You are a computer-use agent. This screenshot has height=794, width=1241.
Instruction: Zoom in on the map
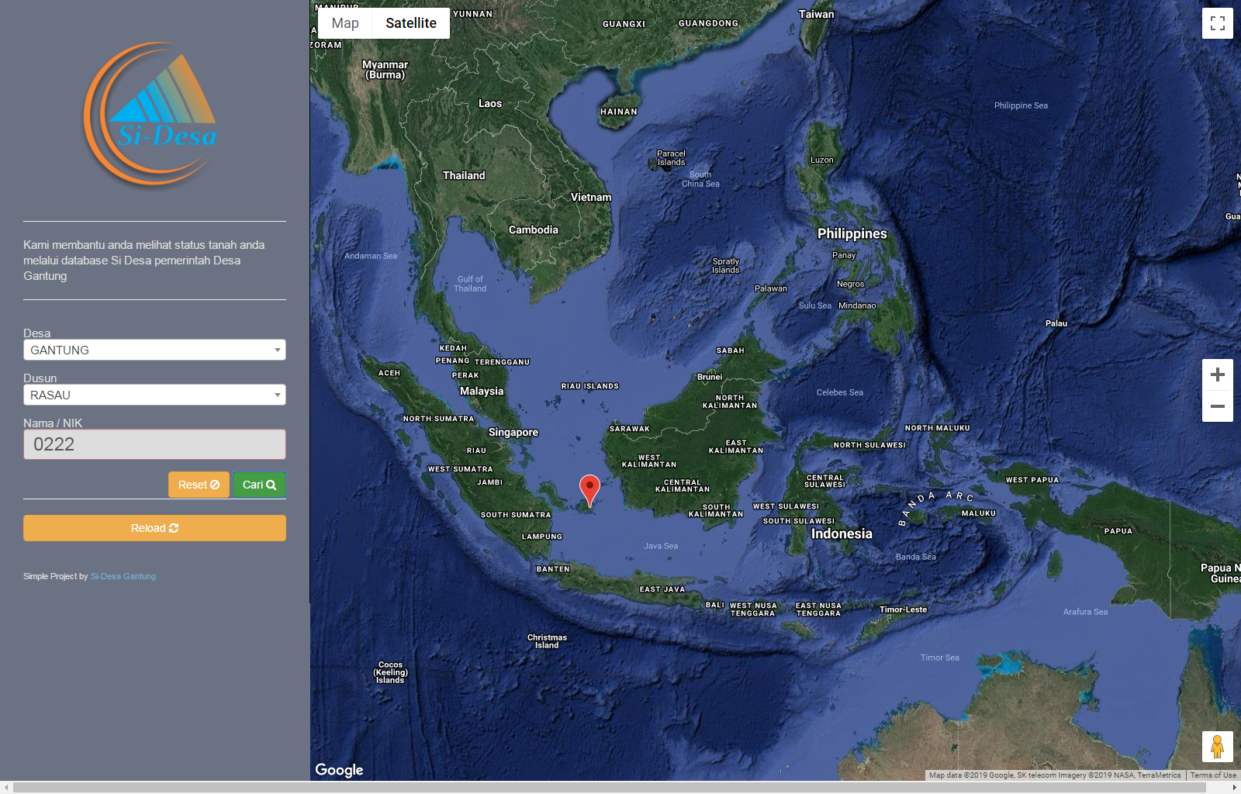click(x=1217, y=375)
